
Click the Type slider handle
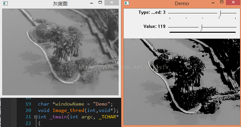tap(219, 13)
